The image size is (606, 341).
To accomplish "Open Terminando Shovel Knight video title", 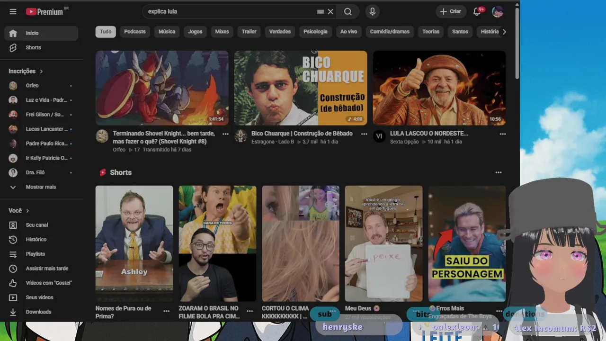I will pyautogui.click(x=164, y=137).
